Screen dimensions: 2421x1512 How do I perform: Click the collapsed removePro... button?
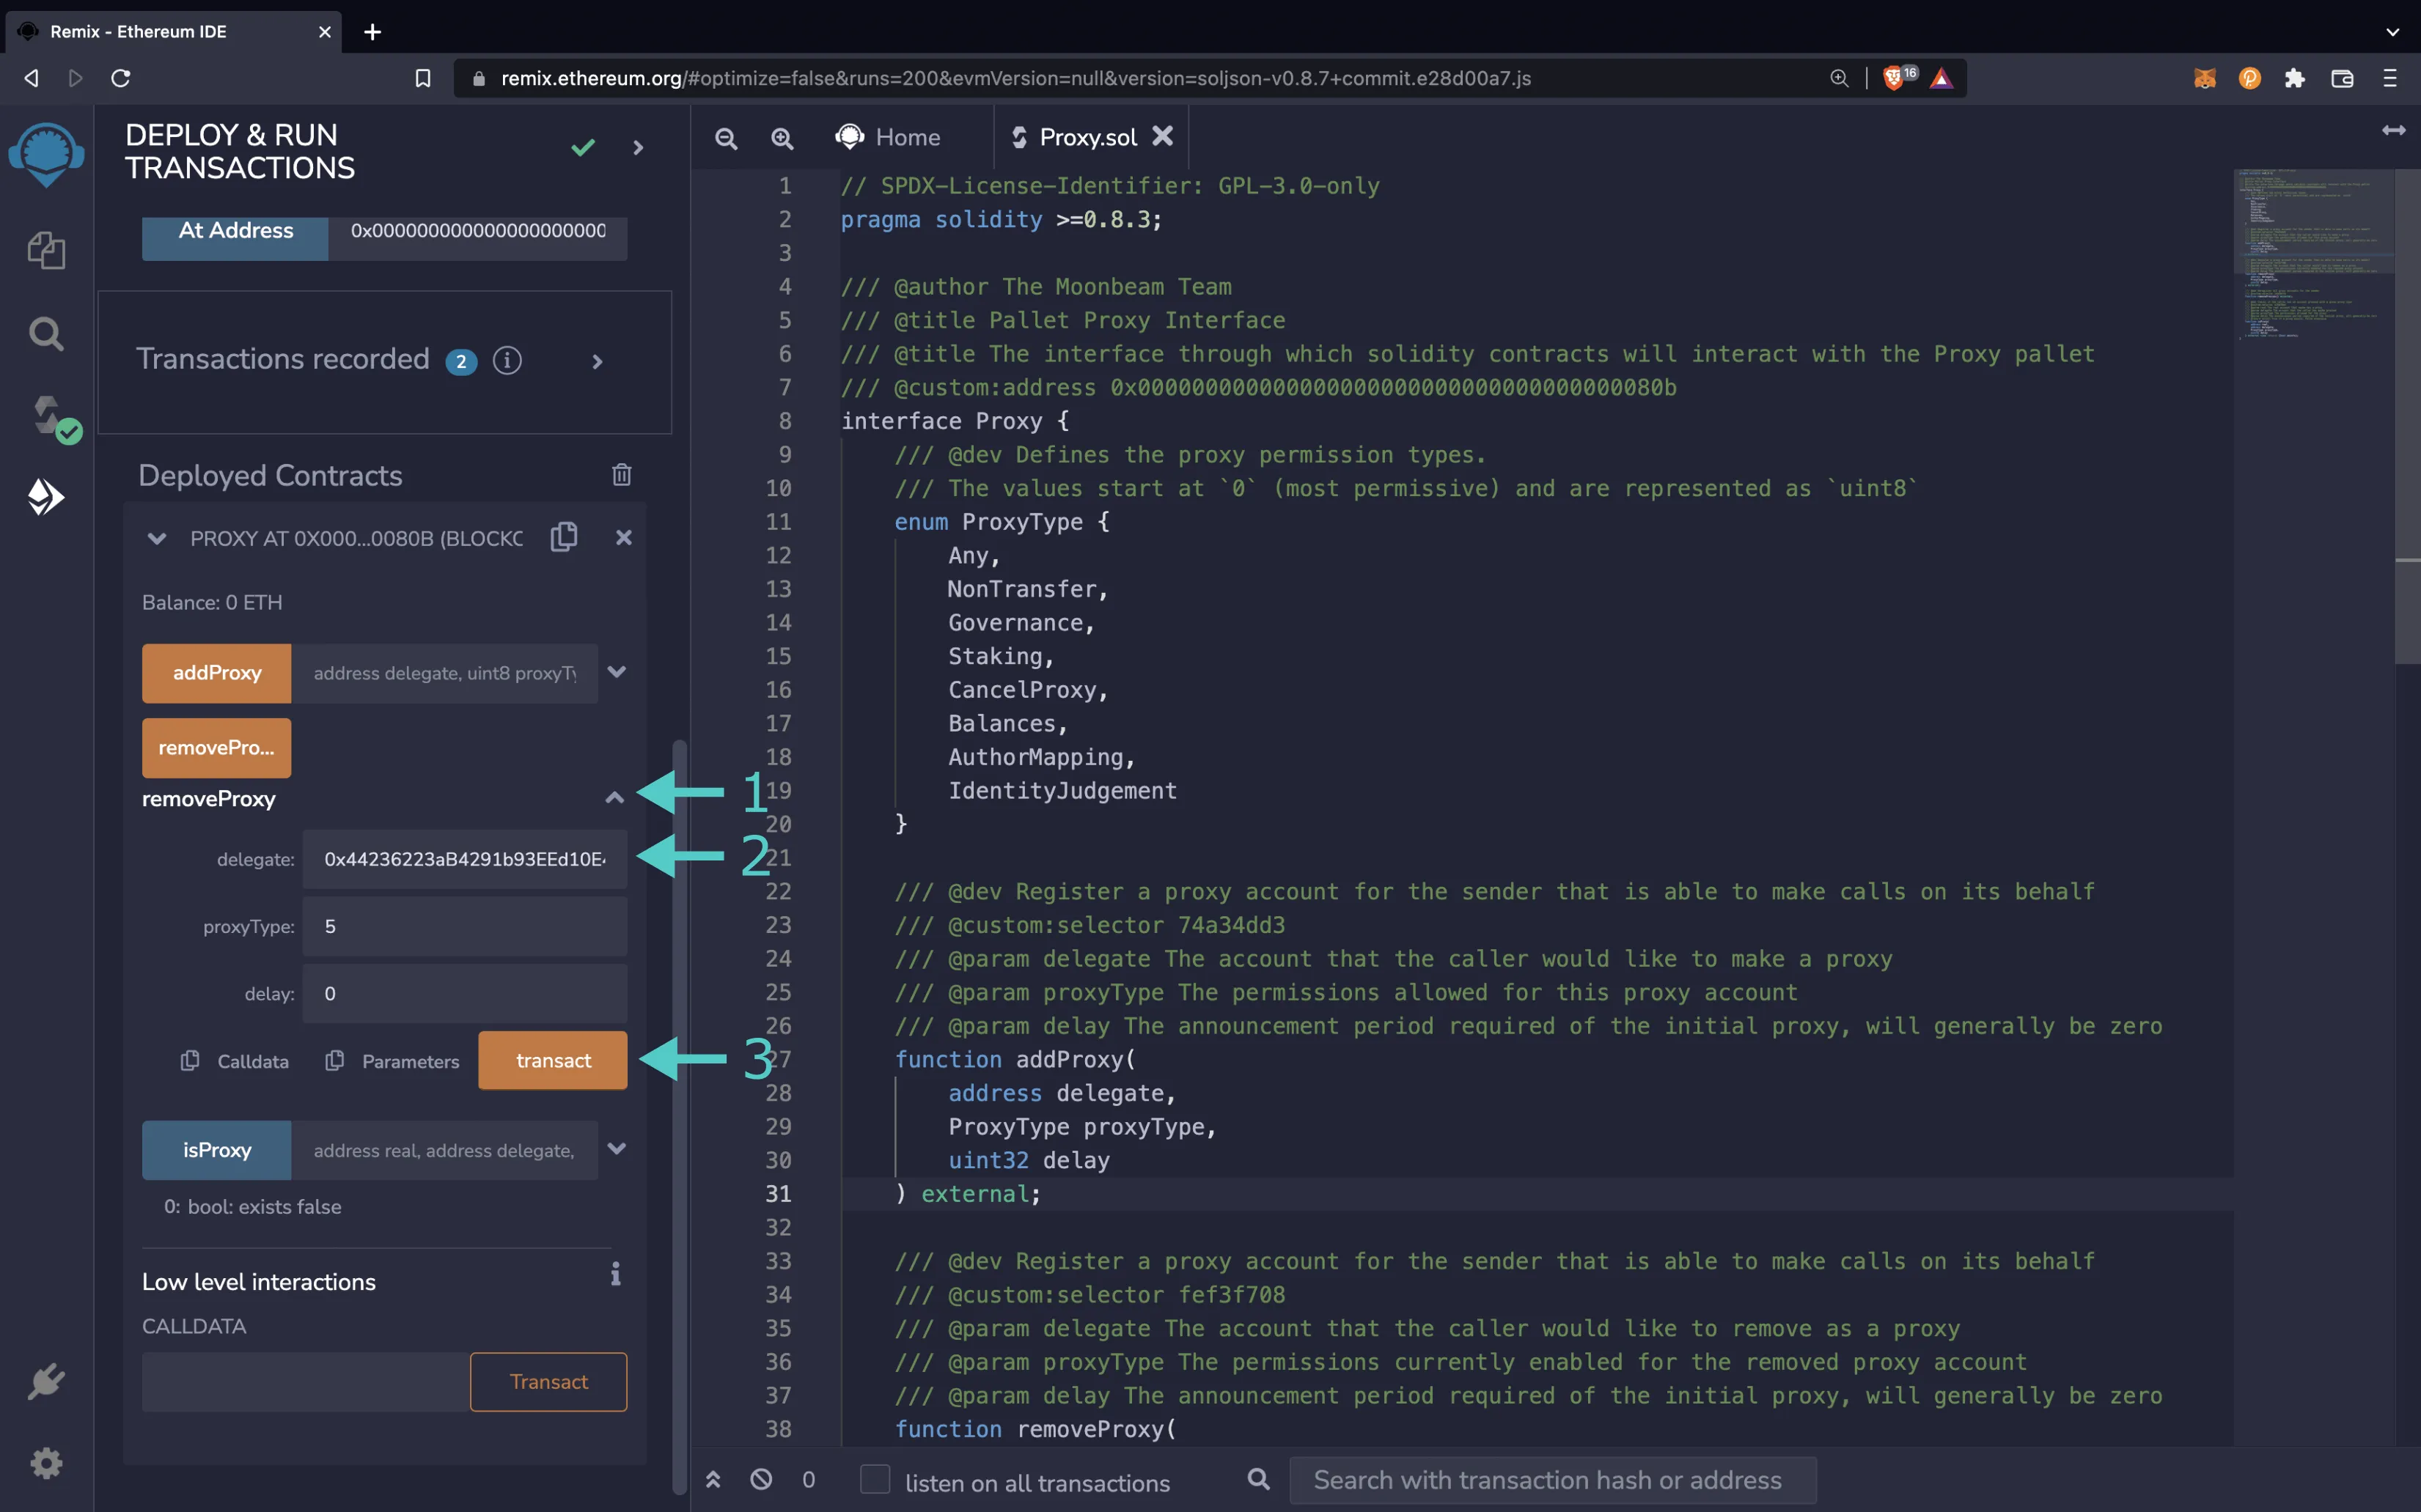click(217, 748)
